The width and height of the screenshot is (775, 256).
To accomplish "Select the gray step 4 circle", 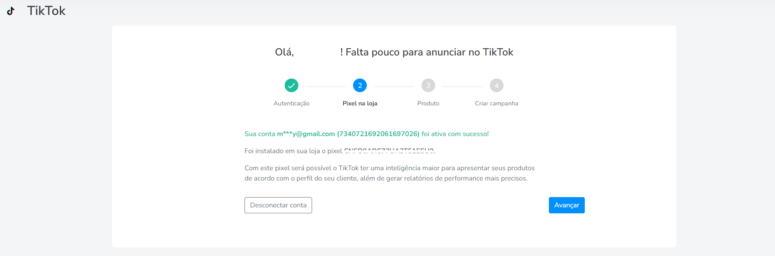I will coord(497,85).
